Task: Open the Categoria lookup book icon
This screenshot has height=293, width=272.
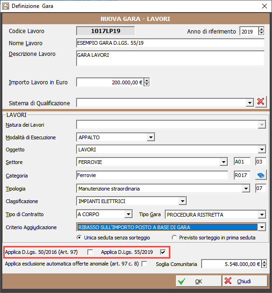Action: (261, 175)
